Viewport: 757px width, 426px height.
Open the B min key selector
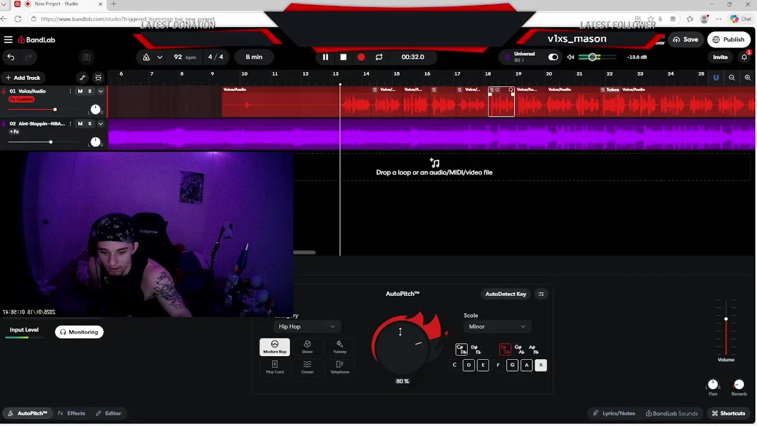point(254,57)
